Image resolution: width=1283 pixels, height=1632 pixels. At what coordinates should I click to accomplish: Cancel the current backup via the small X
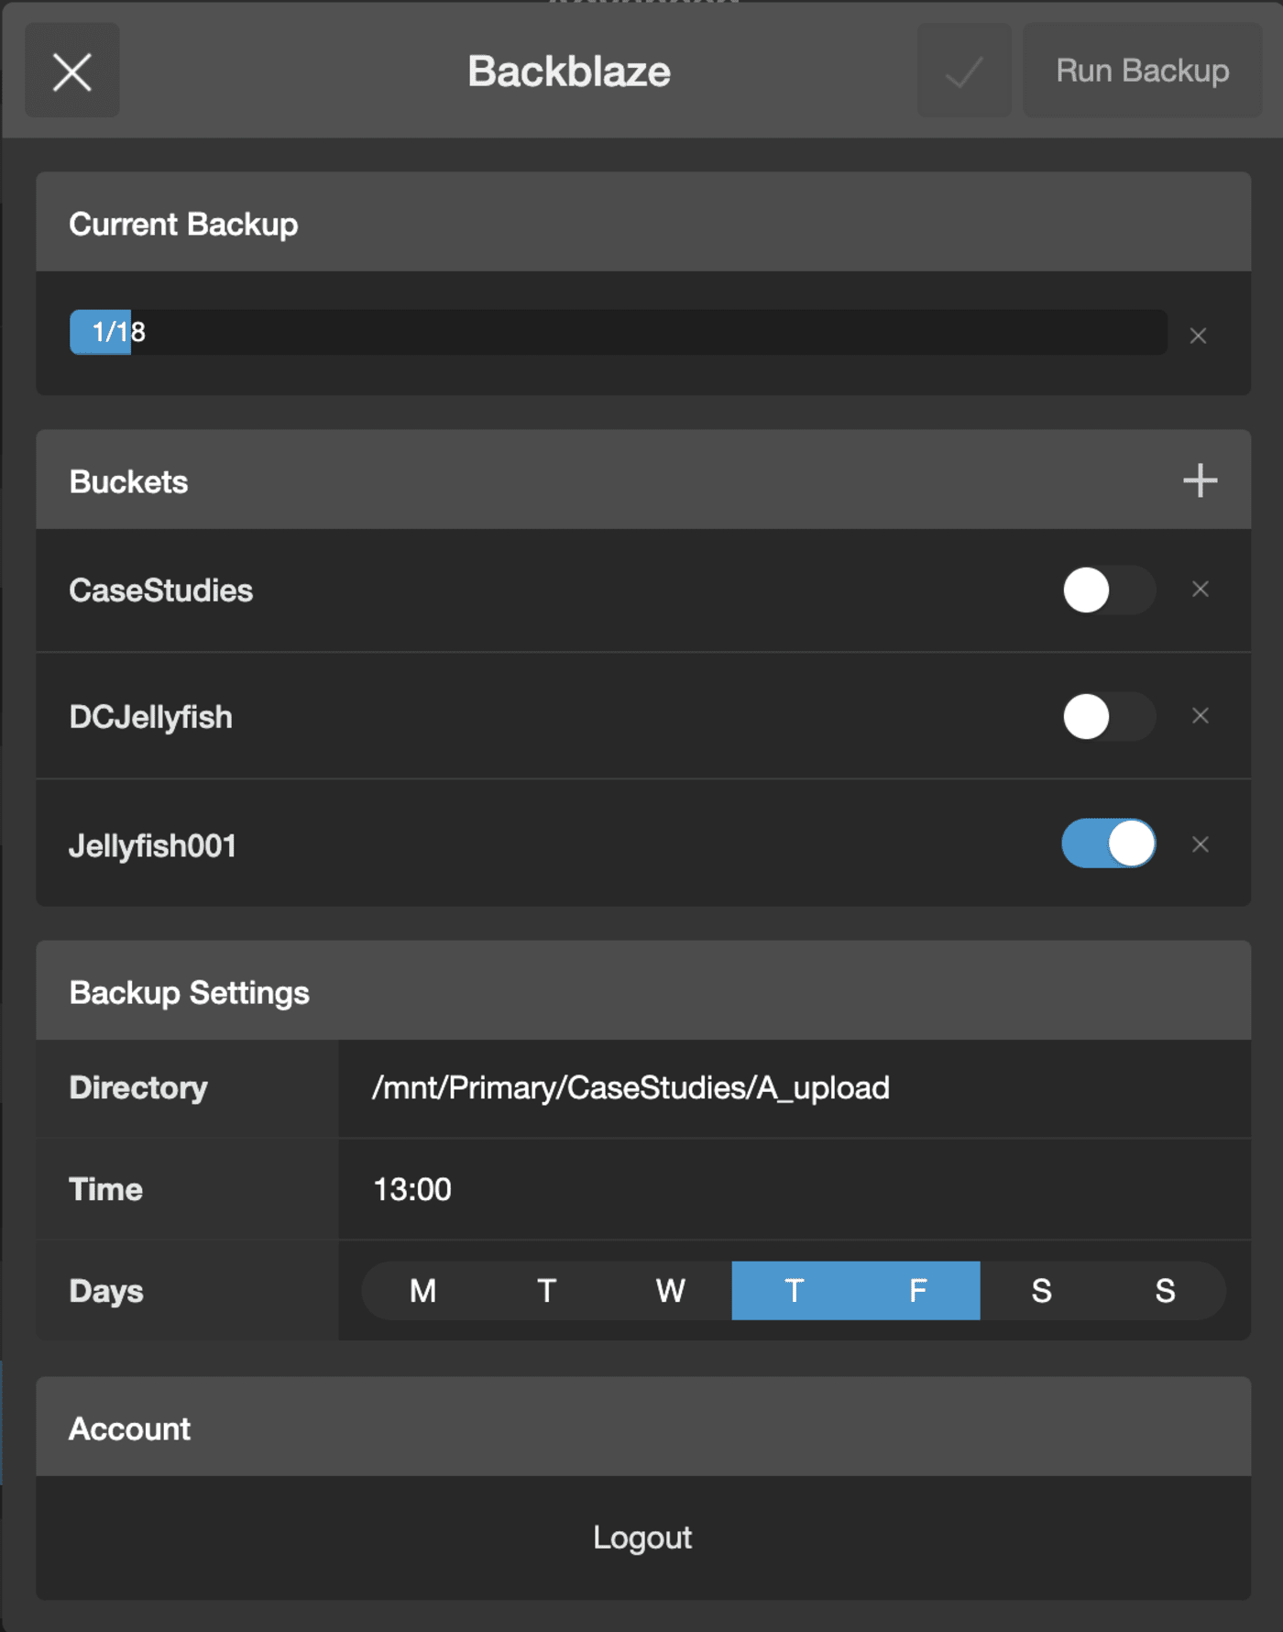point(1198,336)
